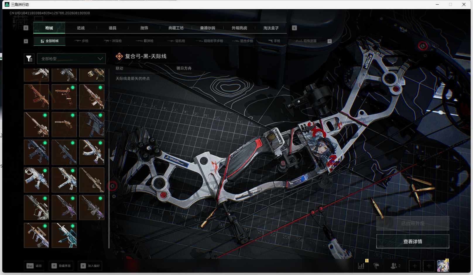473x275 pixels.
Task: Click the orange rarity icon beside 复合弓-黑-天际线
Action: (119, 56)
